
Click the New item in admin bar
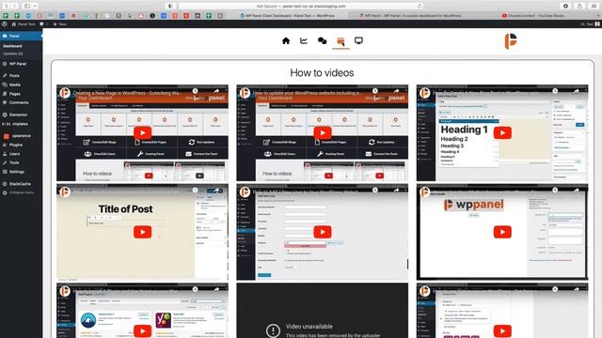coord(59,23)
